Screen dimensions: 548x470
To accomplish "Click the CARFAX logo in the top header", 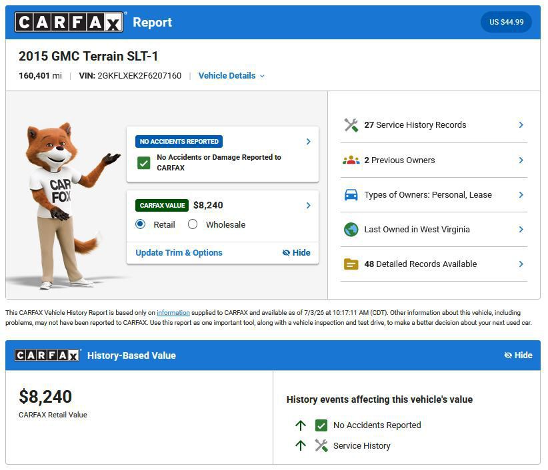I will [69, 22].
